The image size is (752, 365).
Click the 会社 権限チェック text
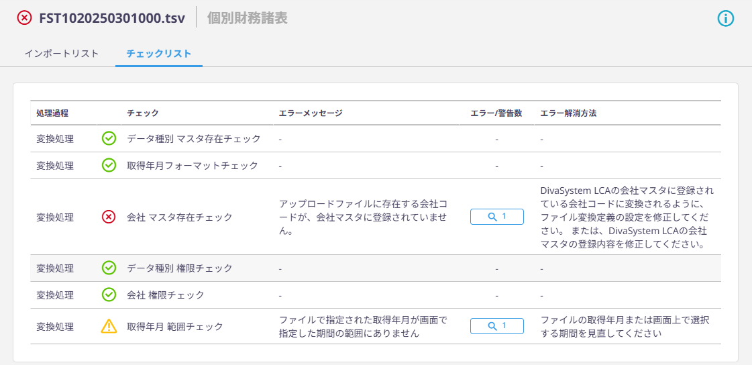point(166,295)
